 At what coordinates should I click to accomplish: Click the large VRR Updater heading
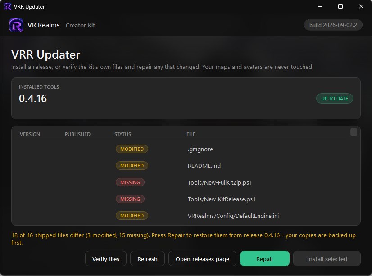[46, 55]
